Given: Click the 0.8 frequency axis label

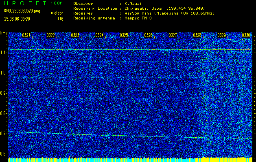Looking at the screenshot, I should pyautogui.click(x=3, y=113).
